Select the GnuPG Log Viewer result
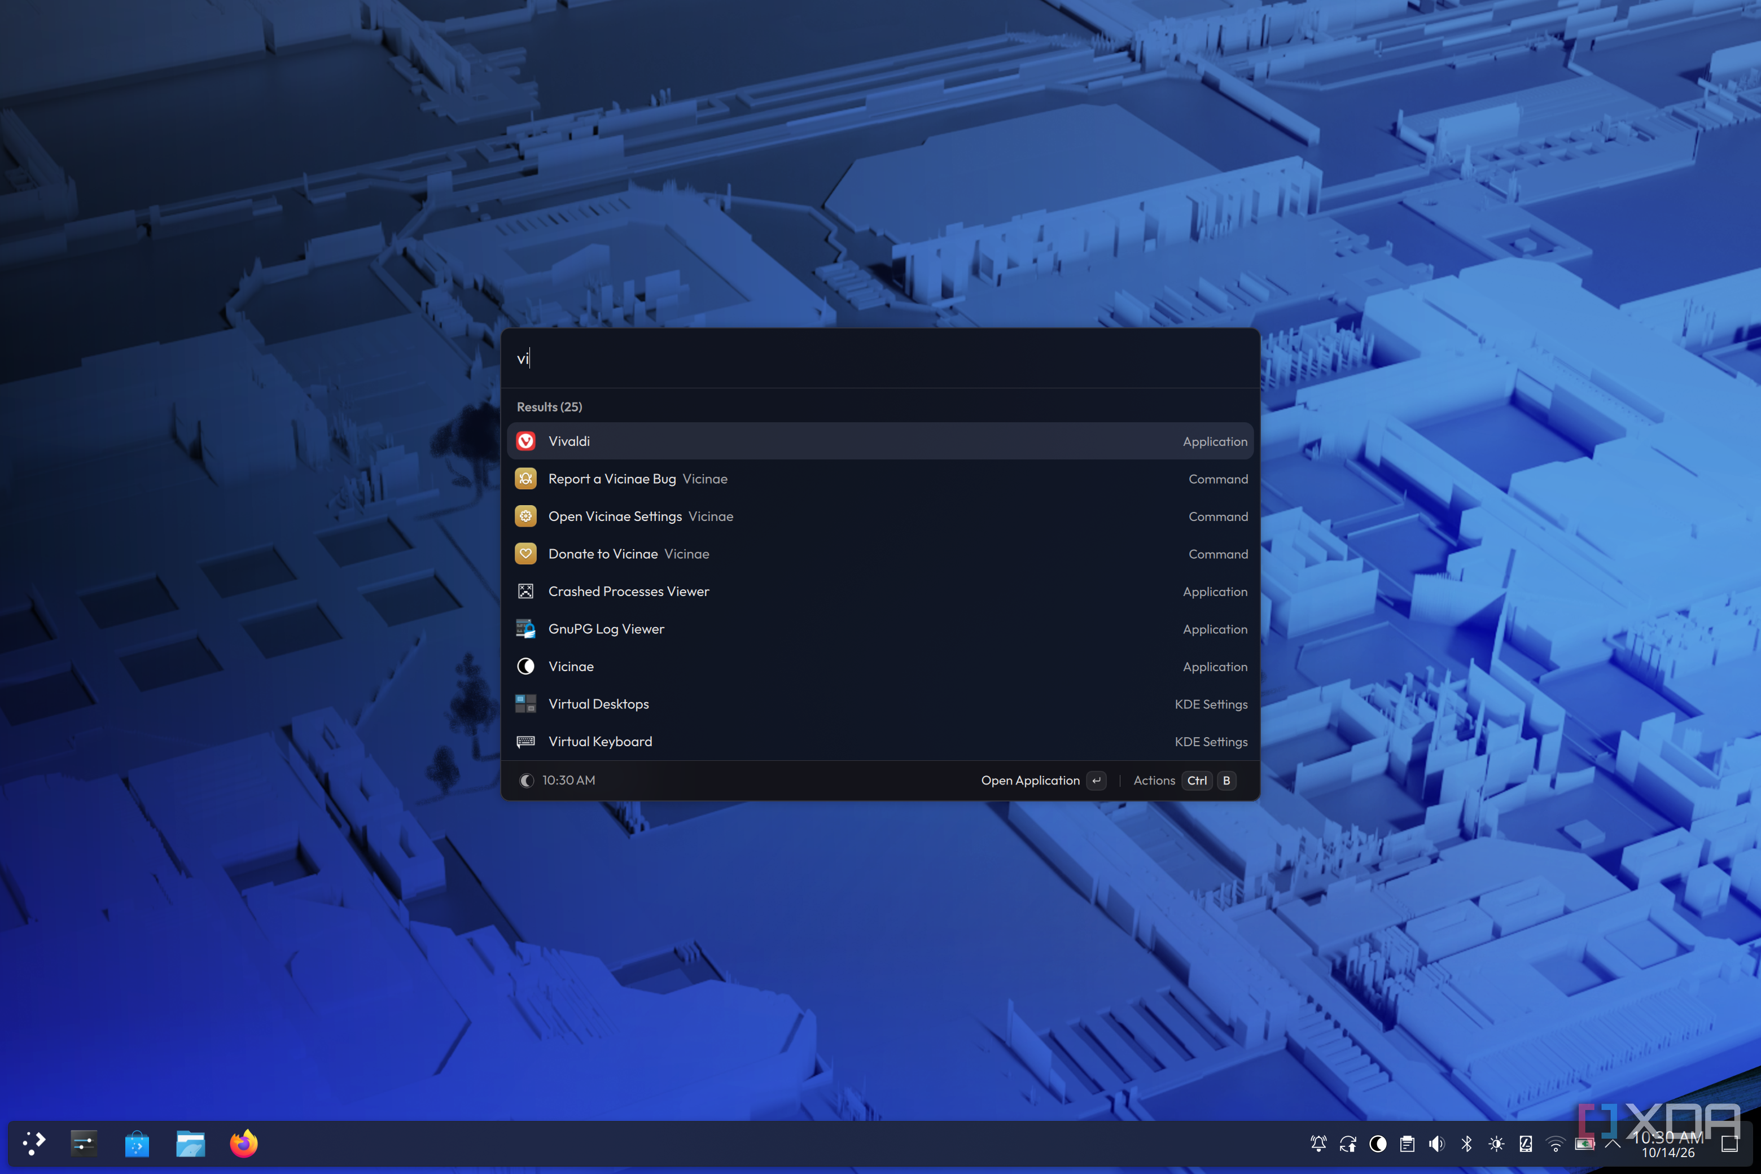Screen dimensions: 1761x1174 click(880, 628)
